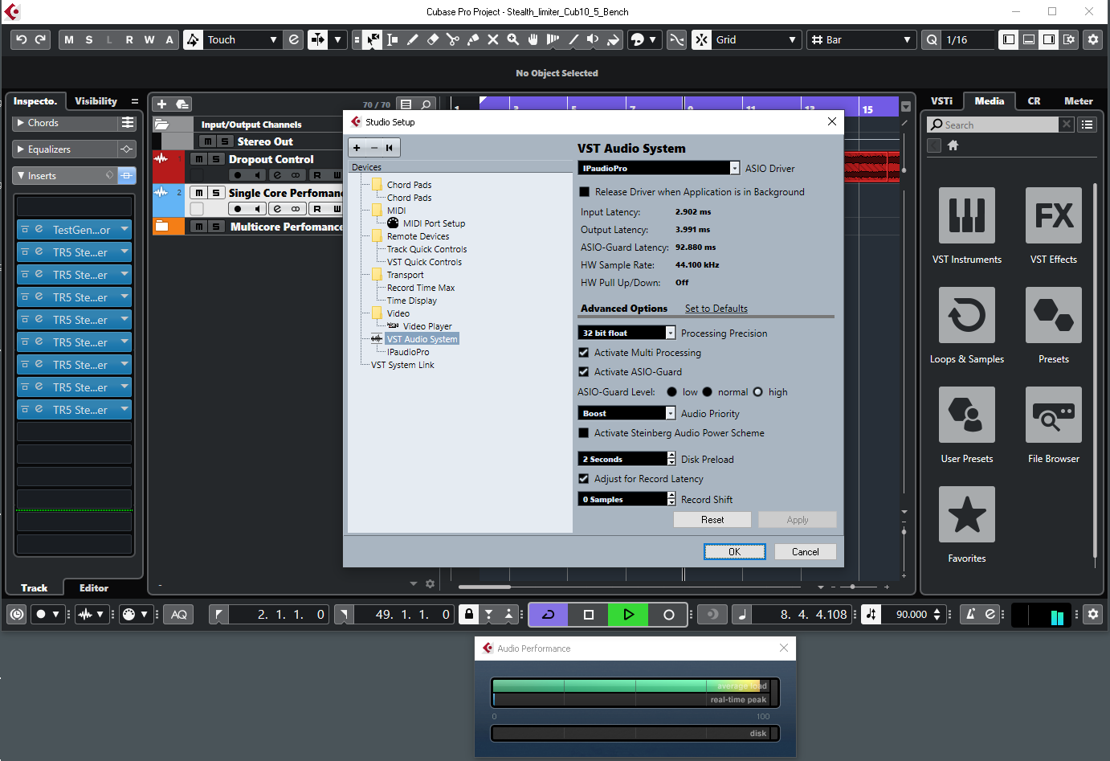Image resolution: width=1110 pixels, height=761 pixels.
Task: Switch to the Visibility tab
Action: tap(96, 101)
